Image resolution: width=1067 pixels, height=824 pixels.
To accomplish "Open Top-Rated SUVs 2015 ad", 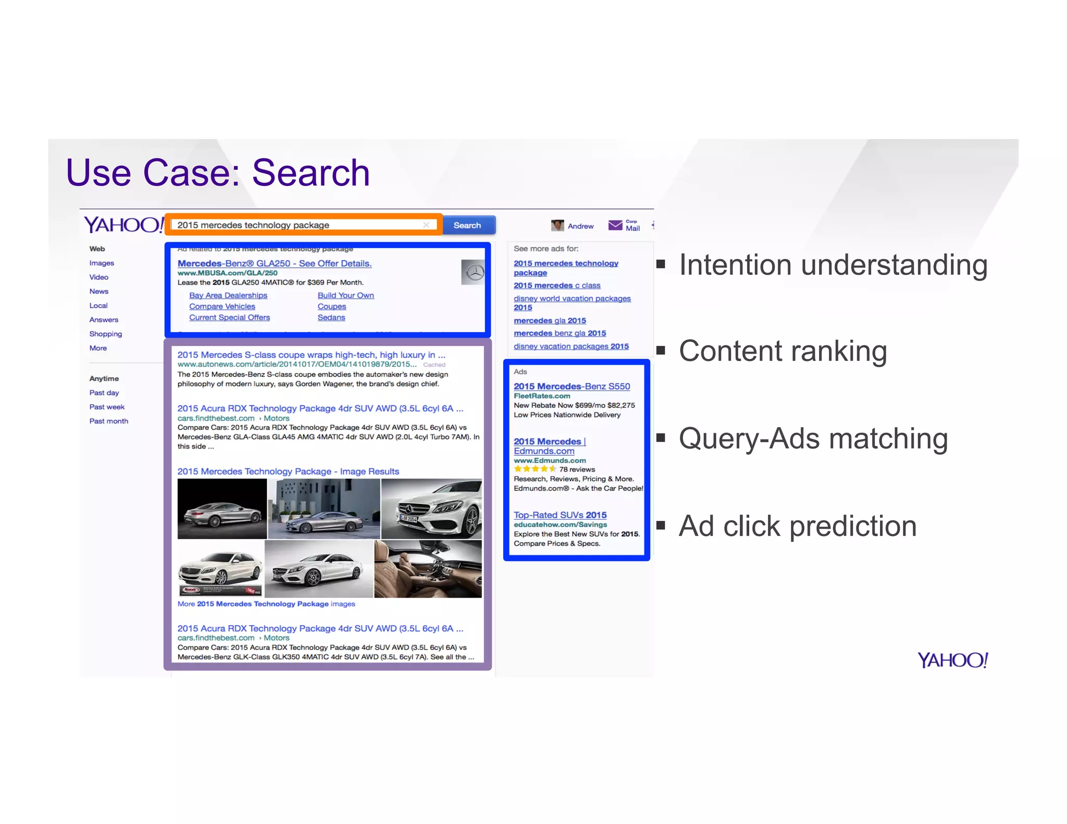I will pos(560,515).
